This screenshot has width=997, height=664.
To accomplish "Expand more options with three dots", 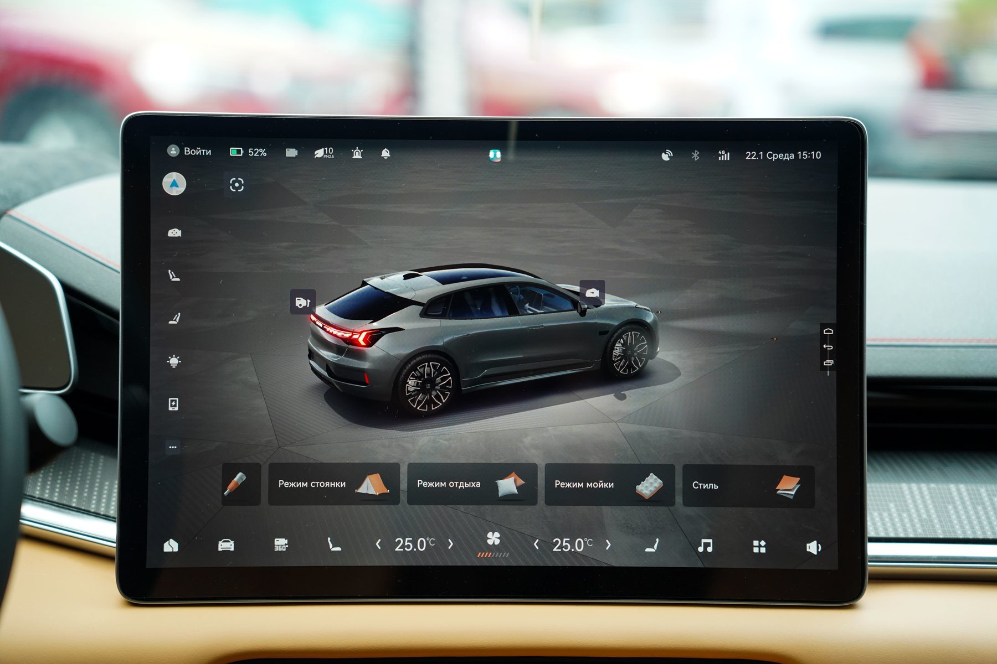I will click(x=173, y=447).
